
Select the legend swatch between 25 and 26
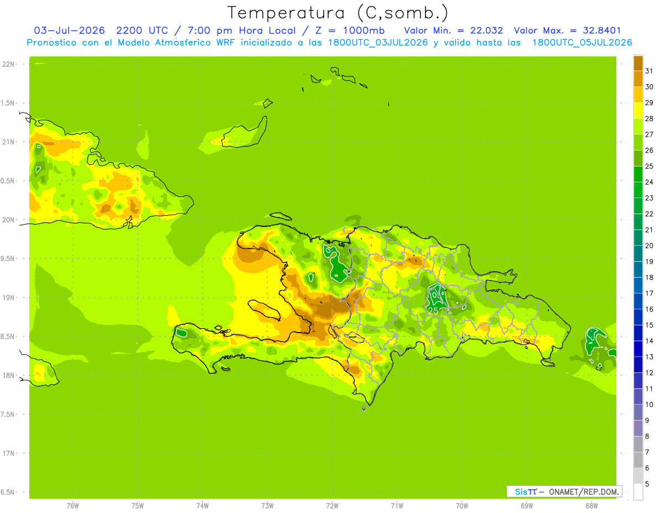click(638, 158)
